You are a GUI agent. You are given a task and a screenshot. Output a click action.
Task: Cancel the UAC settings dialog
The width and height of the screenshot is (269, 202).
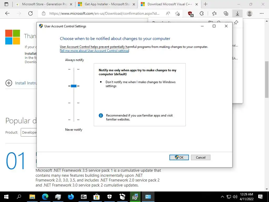coord(200,157)
